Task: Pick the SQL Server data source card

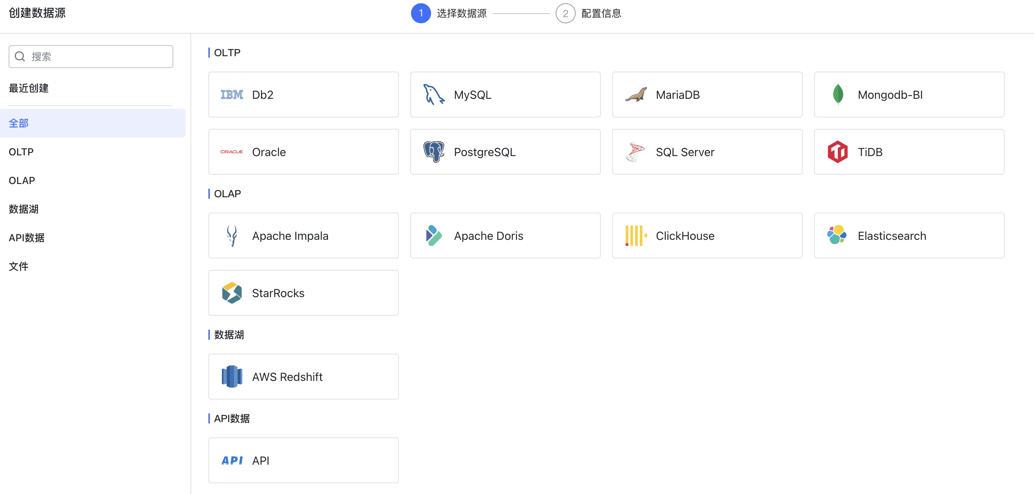Action: 707,152
